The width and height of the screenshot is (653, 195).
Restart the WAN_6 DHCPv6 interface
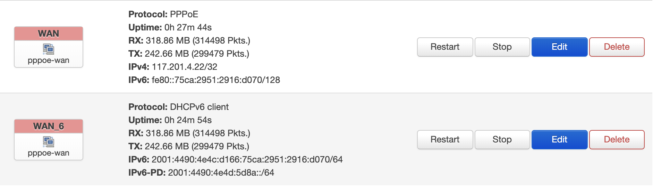click(x=445, y=140)
